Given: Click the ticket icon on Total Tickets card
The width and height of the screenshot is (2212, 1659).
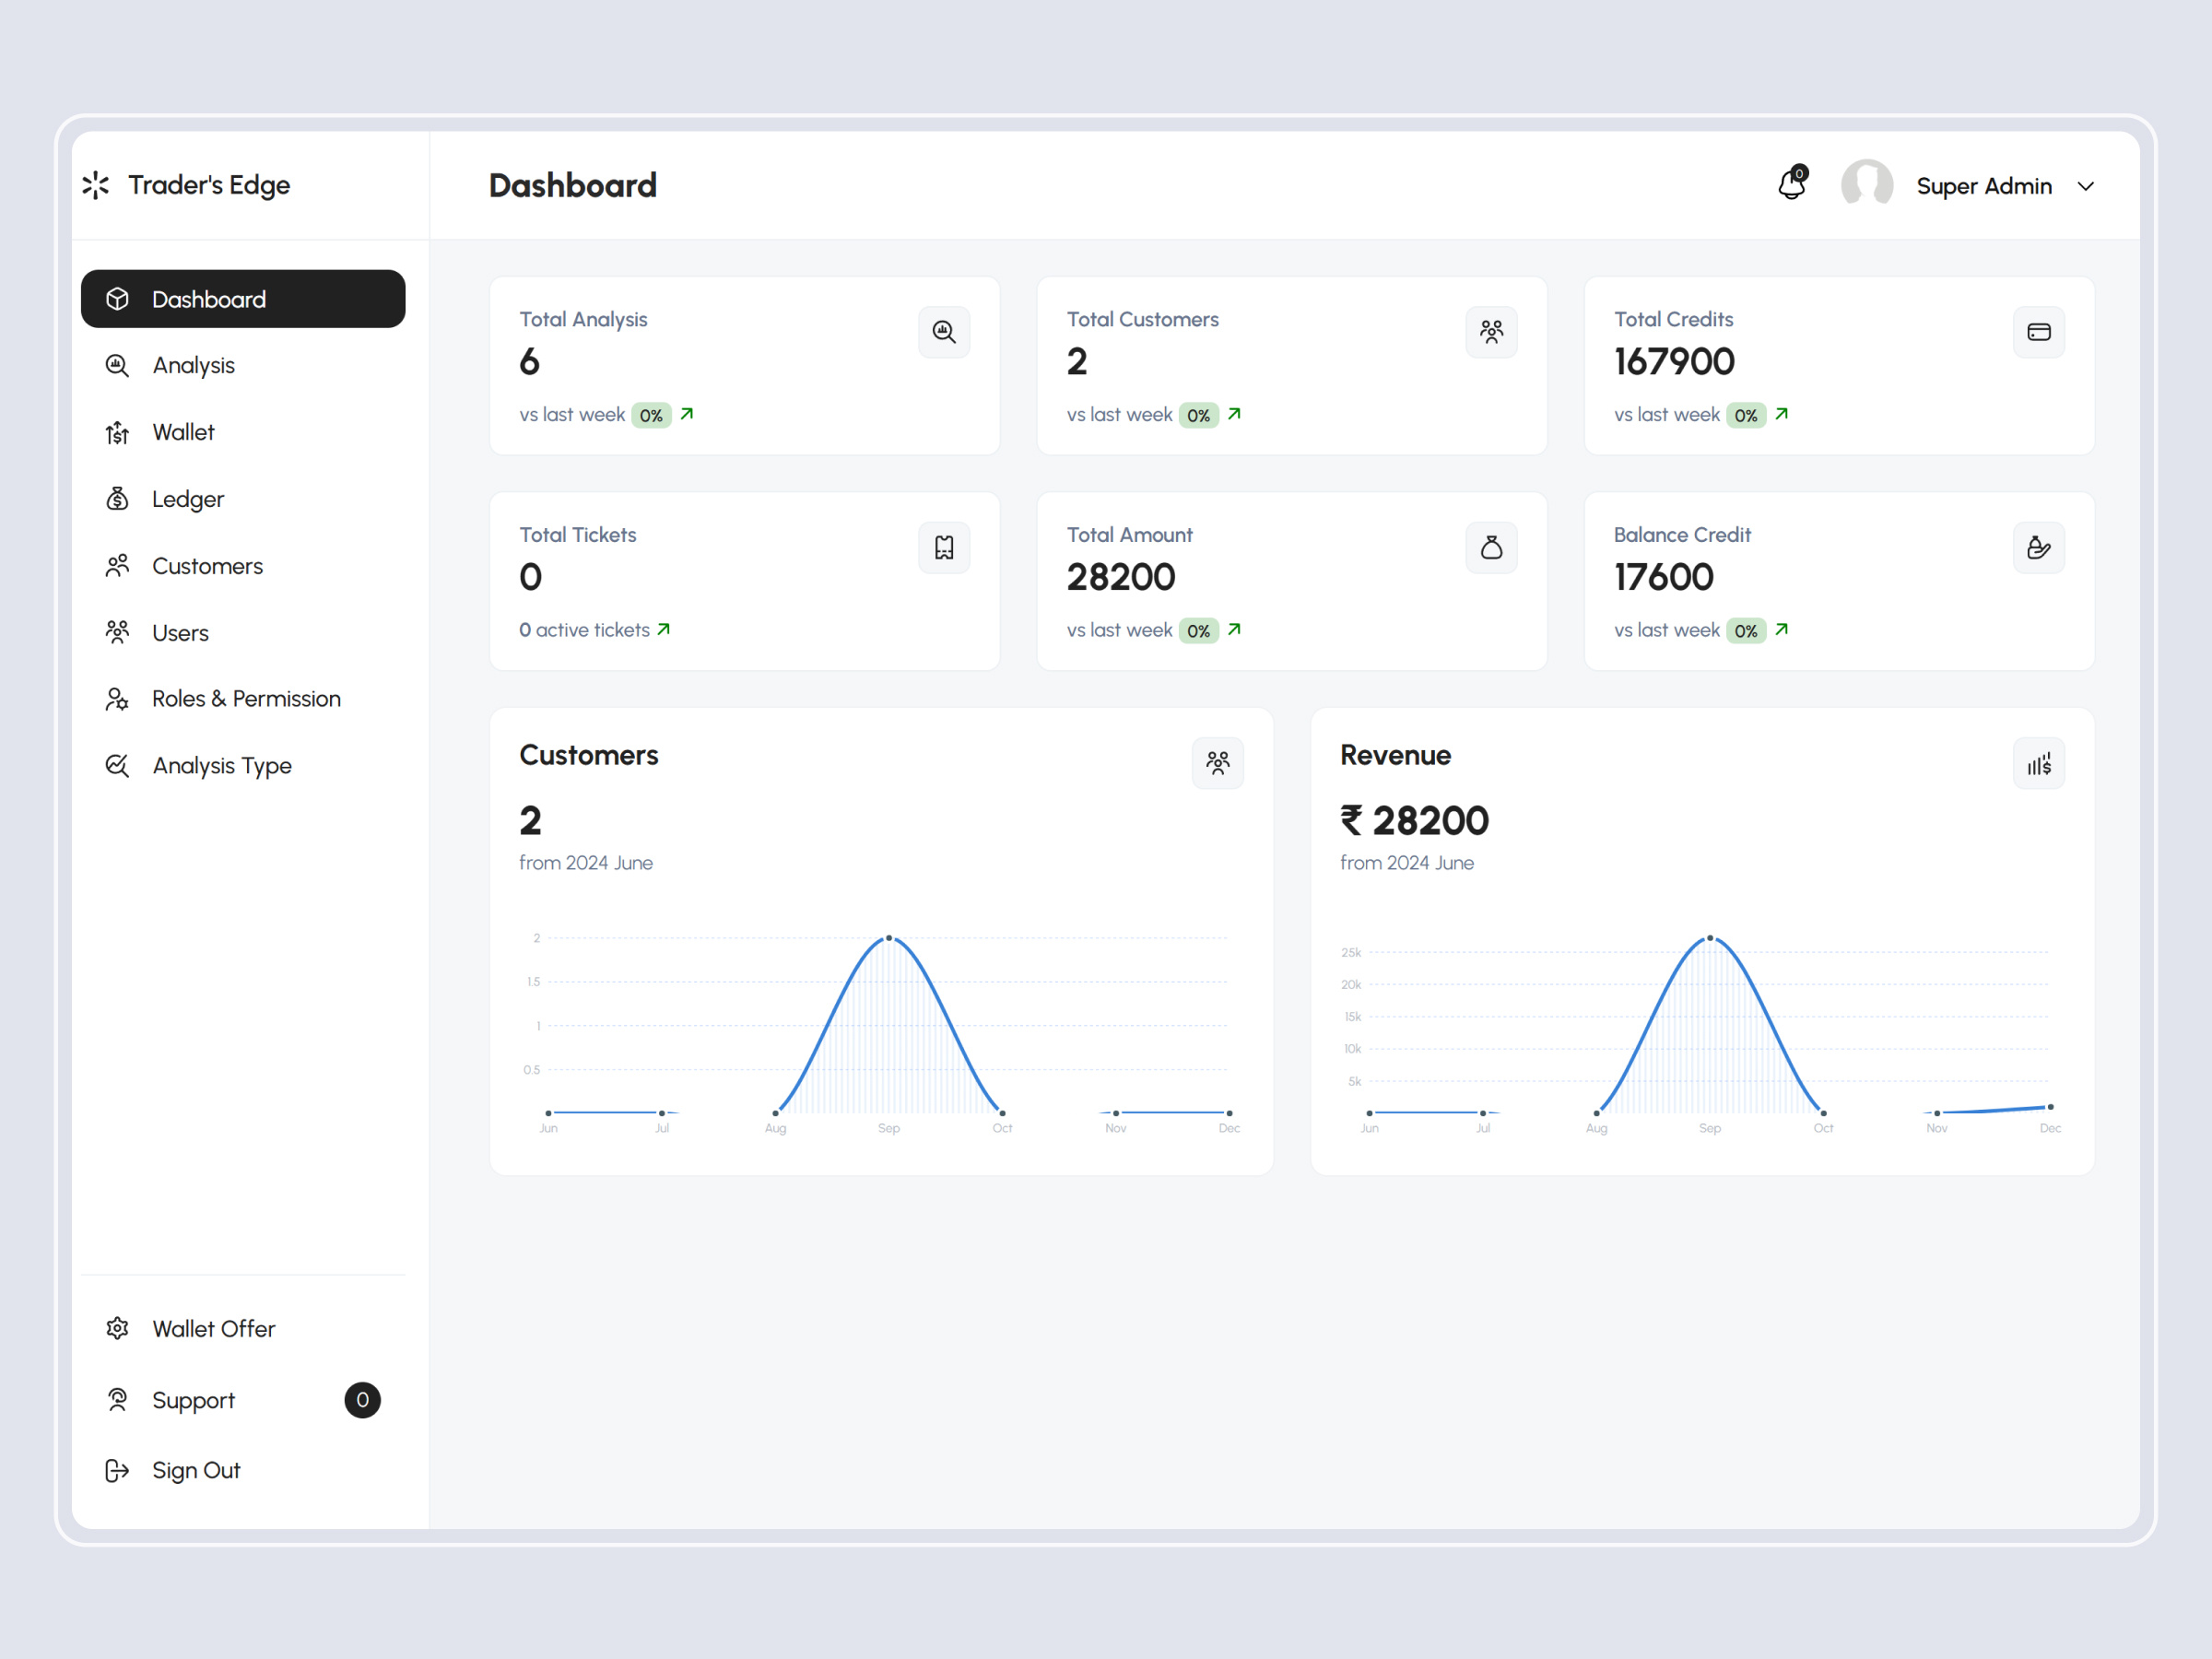Looking at the screenshot, I should coord(943,547).
